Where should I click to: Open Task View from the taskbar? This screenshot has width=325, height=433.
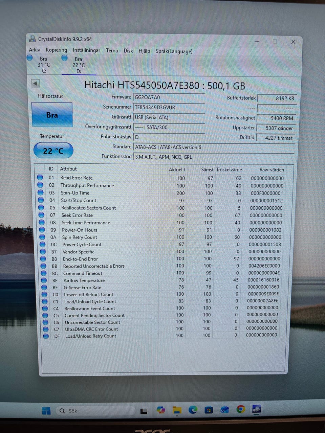[144, 411]
